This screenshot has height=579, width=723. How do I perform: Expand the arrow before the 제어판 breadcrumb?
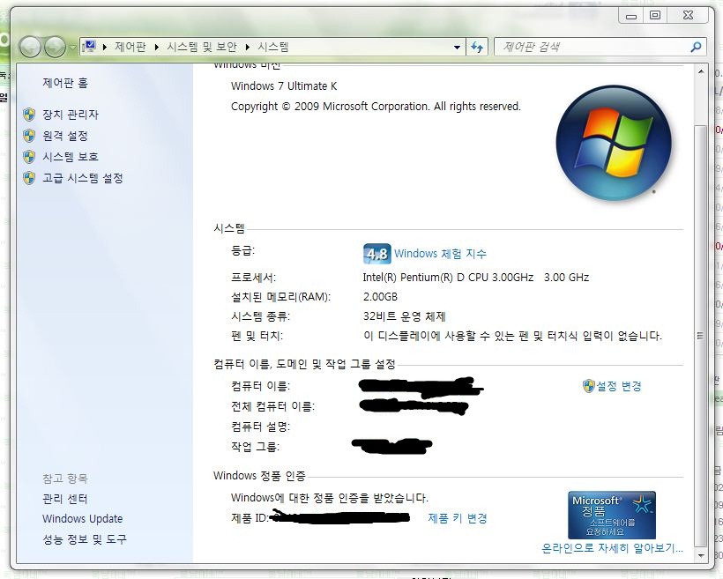coord(105,47)
